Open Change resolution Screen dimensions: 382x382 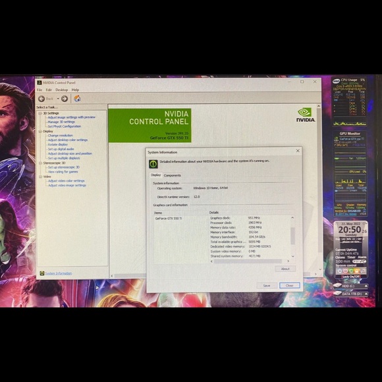pos(60,136)
